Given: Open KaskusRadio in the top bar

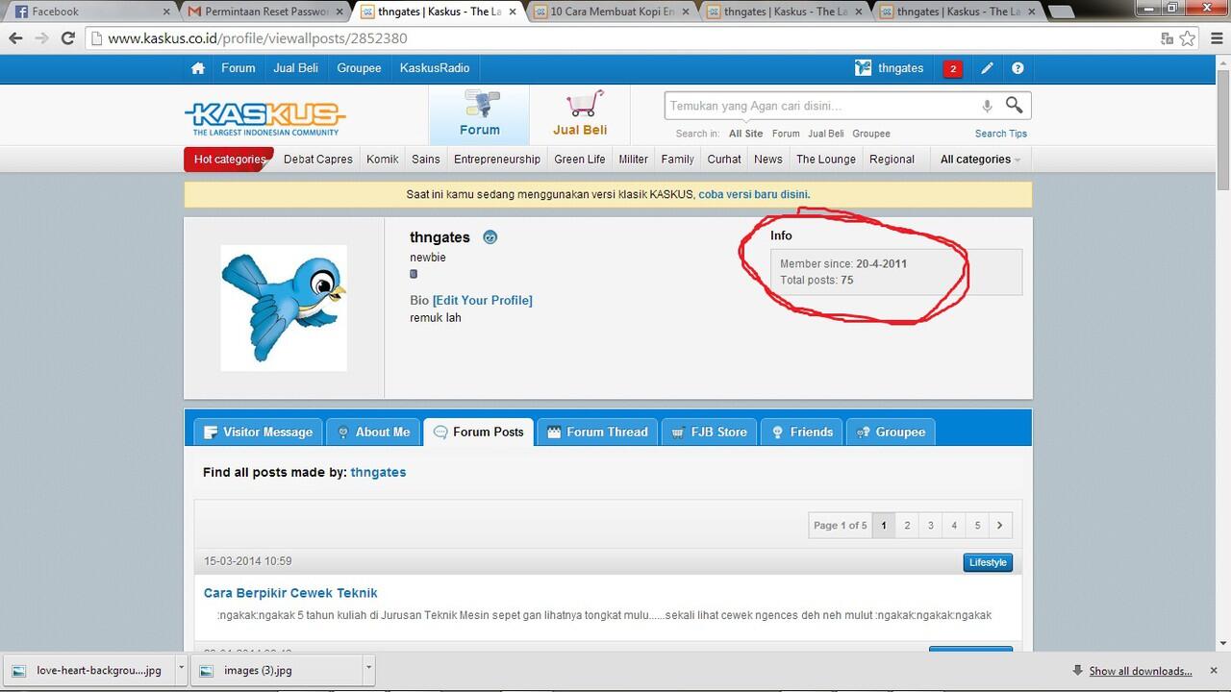Looking at the screenshot, I should (435, 68).
